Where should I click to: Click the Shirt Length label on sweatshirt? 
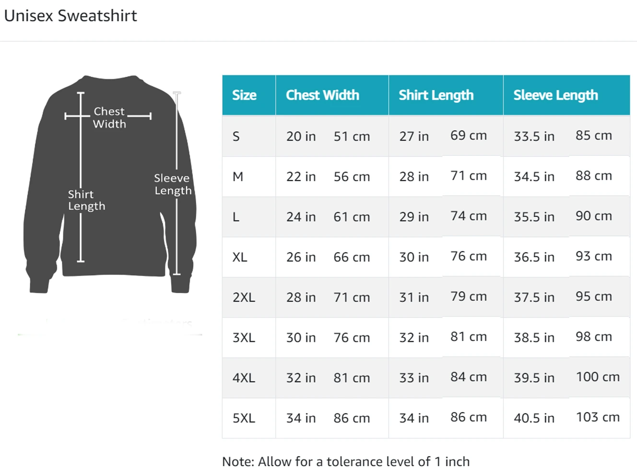point(86,200)
